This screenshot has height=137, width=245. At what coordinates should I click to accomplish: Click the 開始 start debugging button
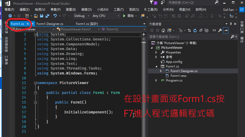[x=128, y=16]
